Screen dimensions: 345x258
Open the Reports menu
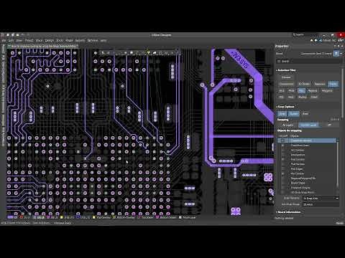click(x=80, y=41)
